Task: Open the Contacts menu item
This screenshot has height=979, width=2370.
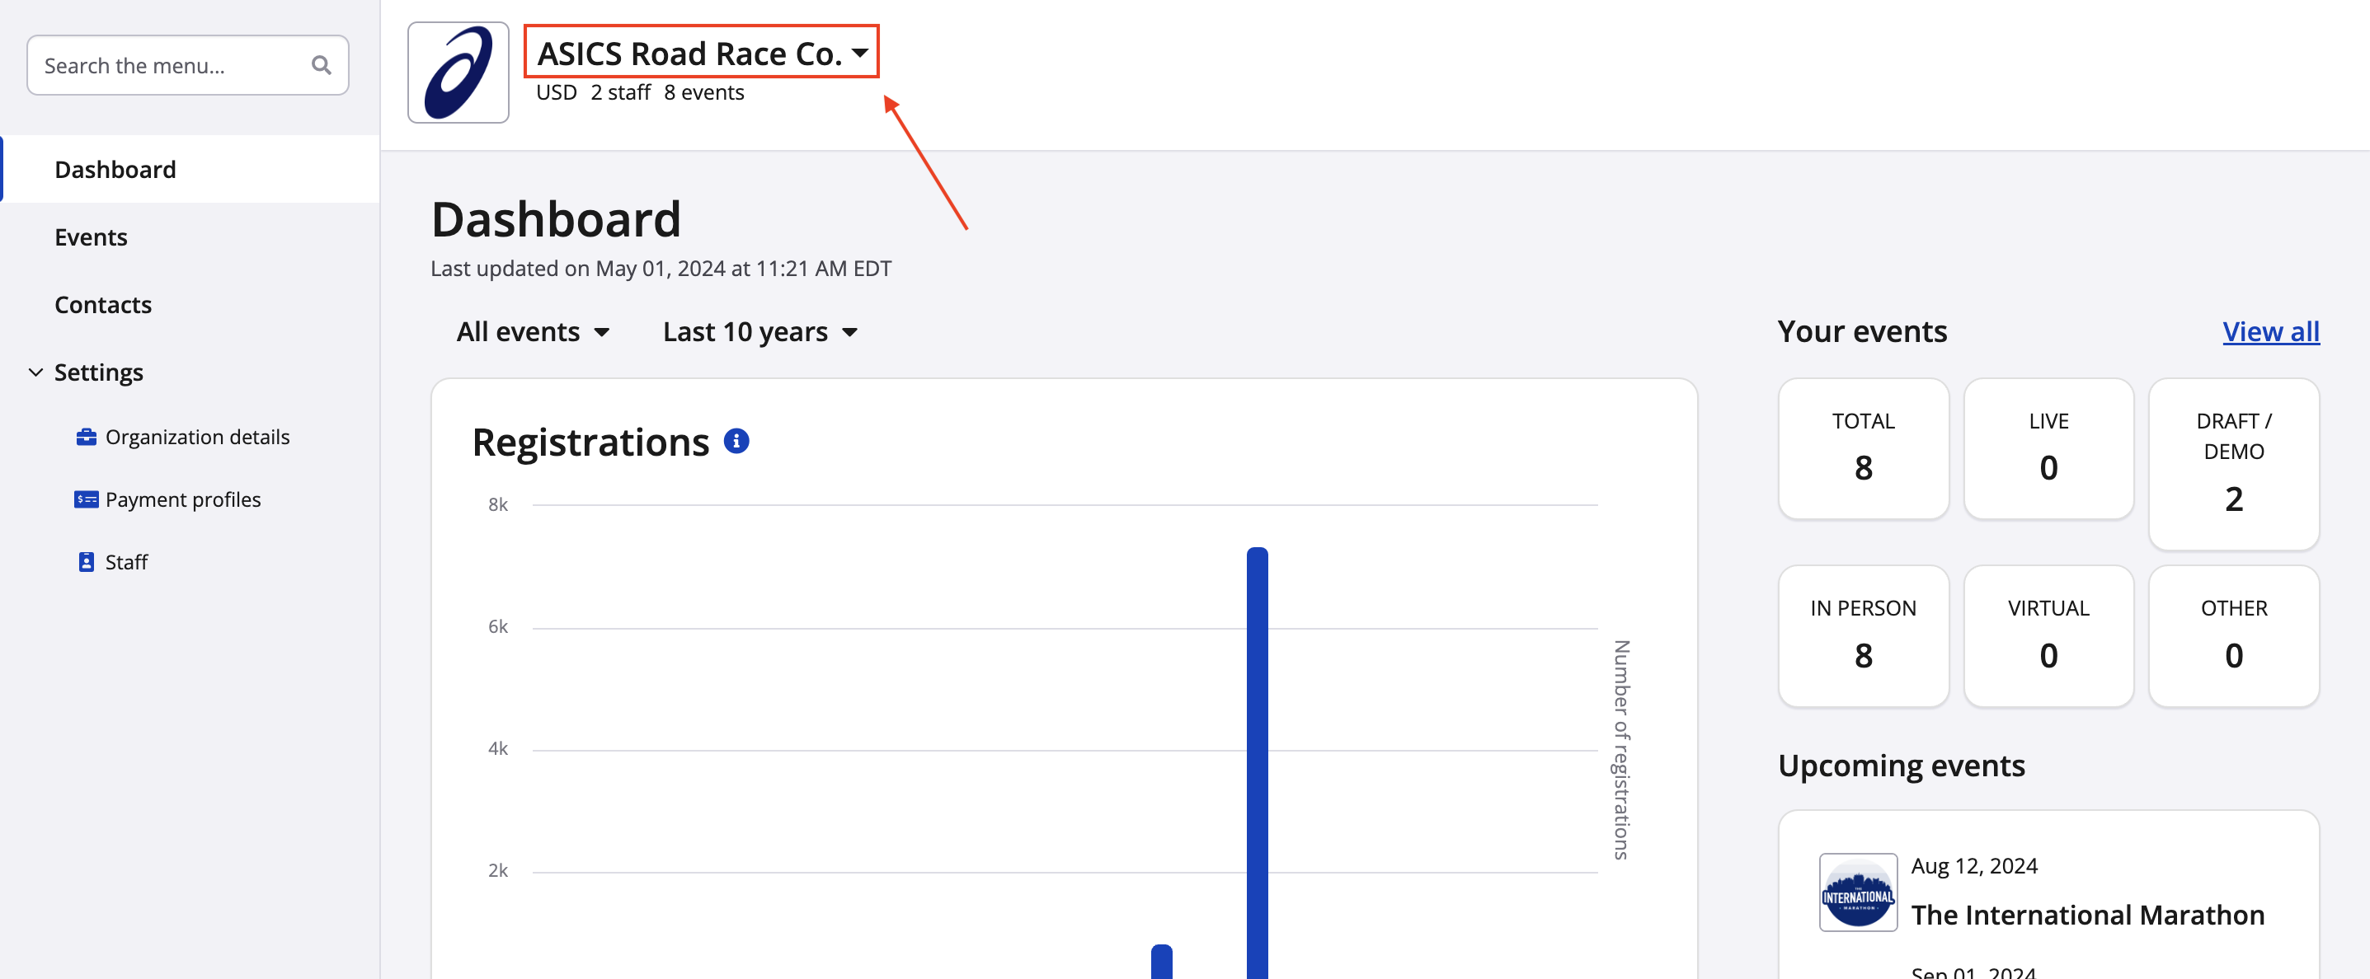Action: click(102, 304)
